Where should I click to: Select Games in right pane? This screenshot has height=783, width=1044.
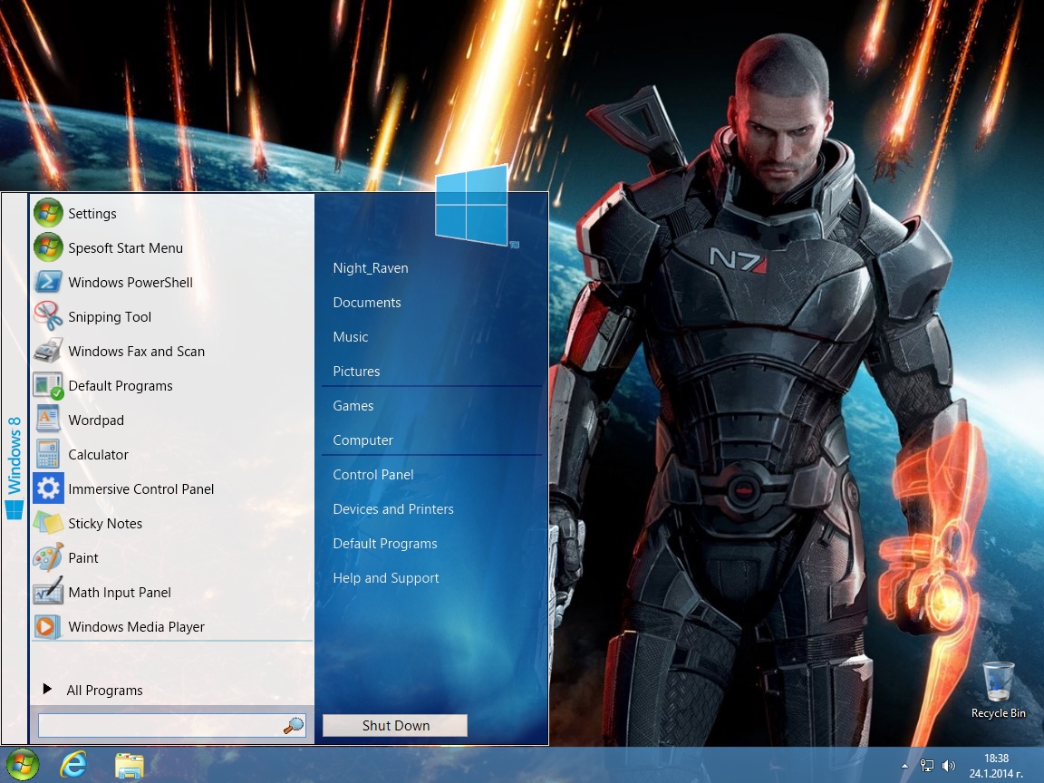point(353,405)
